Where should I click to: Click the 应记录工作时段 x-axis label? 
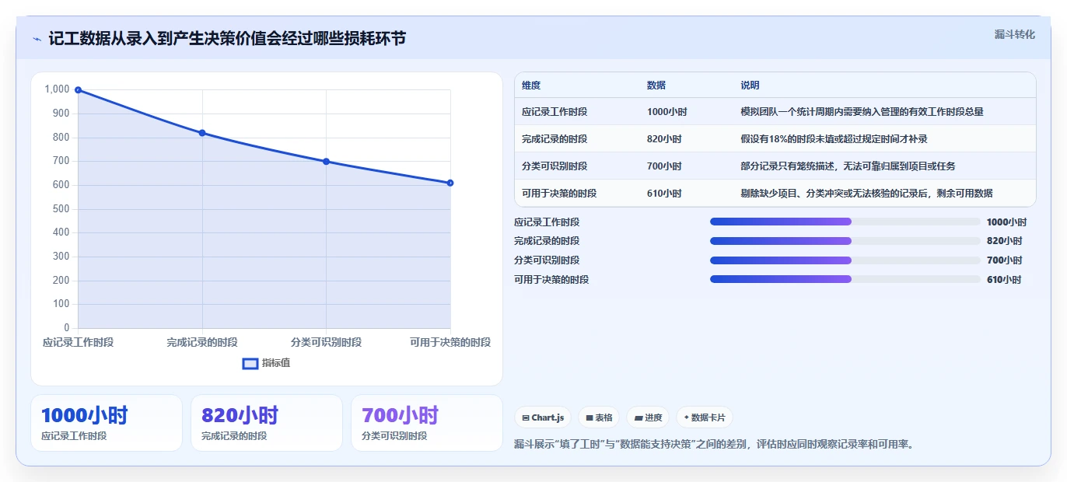click(78, 342)
